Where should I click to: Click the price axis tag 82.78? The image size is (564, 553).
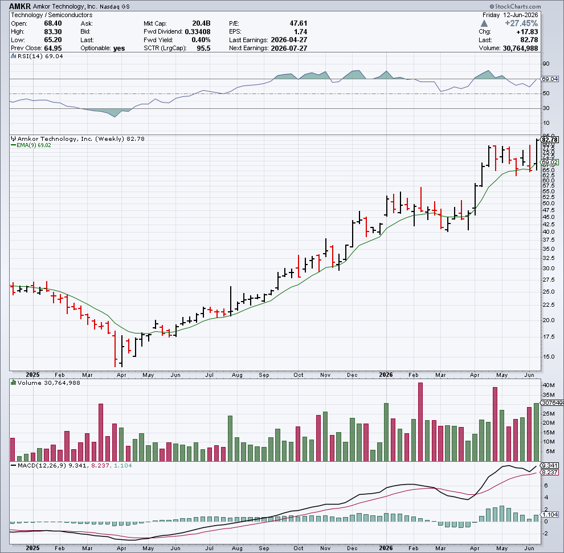pos(550,140)
